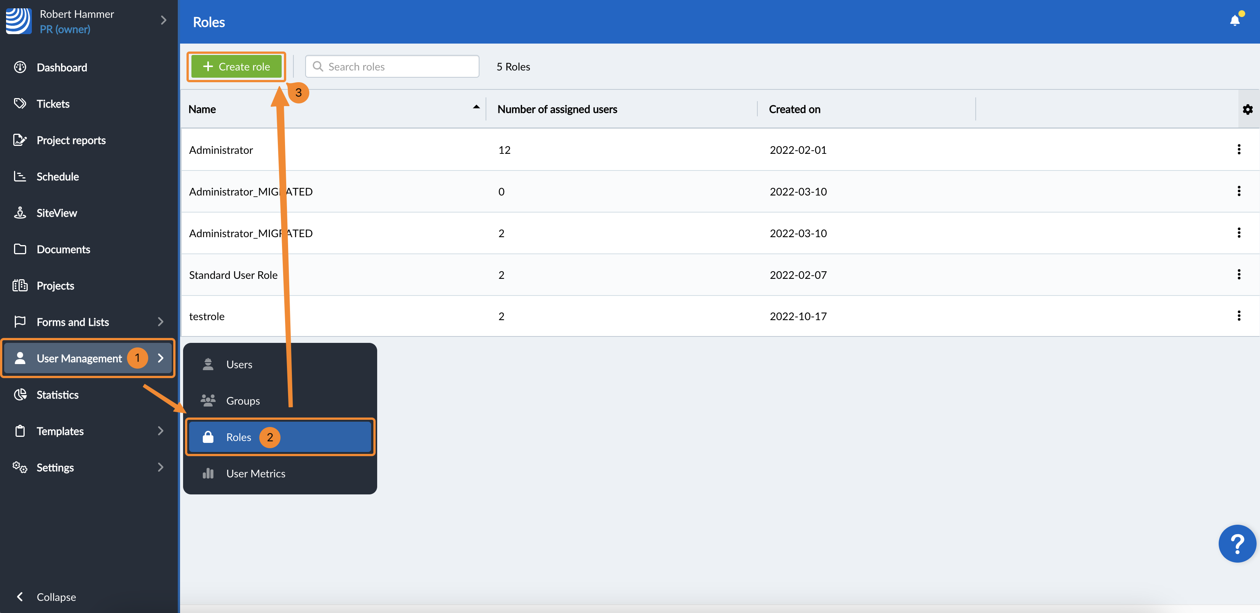Open Statistics page in sidebar
1260x613 pixels.
(x=57, y=395)
